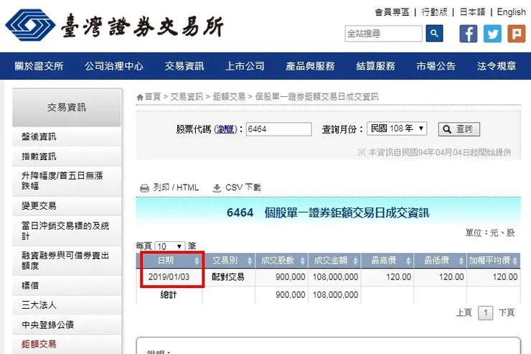Switch to English language
This screenshot has height=354, width=531.
click(x=512, y=12)
